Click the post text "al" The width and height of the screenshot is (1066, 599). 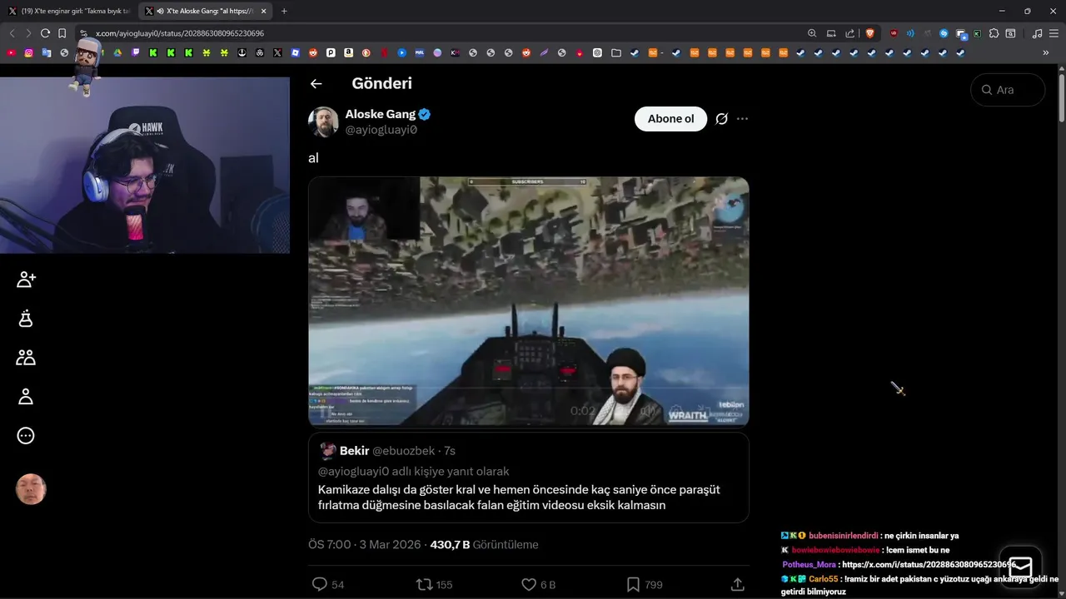pyautogui.click(x=313, y=158)
